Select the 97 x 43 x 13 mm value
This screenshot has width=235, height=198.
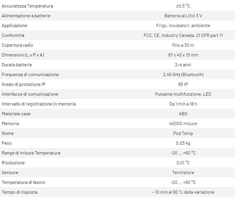click(x=183, y=55)
